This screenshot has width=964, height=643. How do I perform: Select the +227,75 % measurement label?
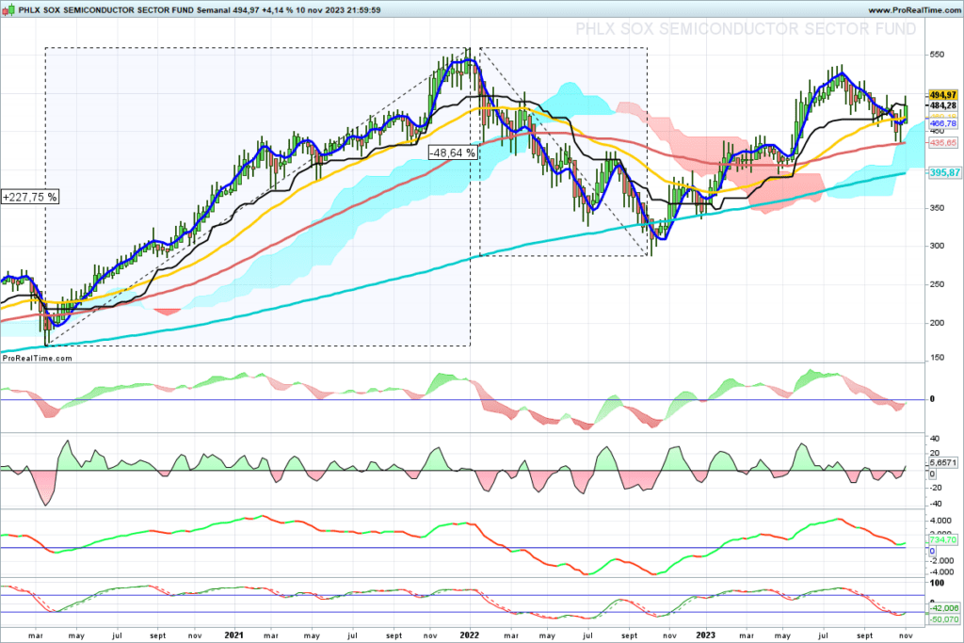pyautogui.click(x=29, y=198)
